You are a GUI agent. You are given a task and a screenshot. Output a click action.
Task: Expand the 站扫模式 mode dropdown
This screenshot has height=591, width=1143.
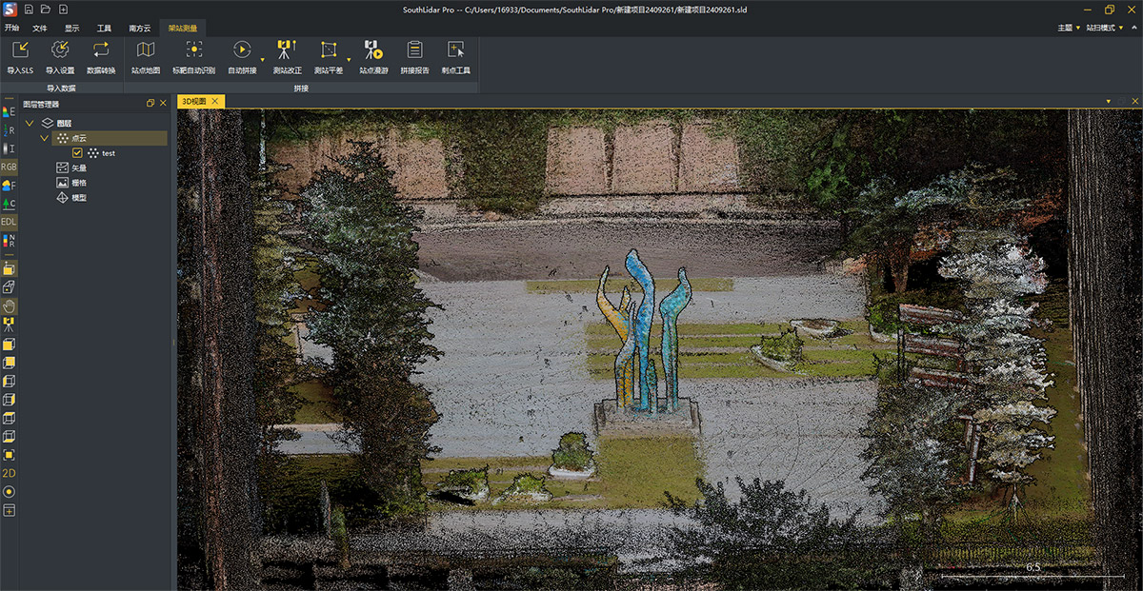pyautogui.click(x=1105, y=28)
